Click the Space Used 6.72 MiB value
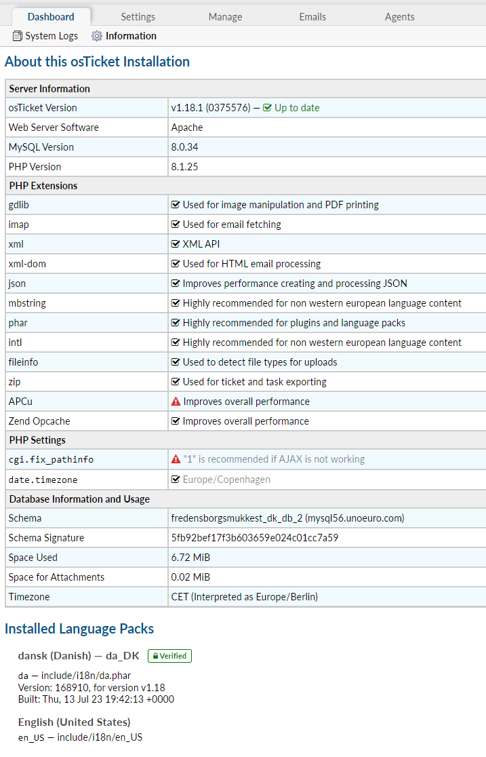This screenshot has height=757, width=486. click(x=190, y=558)
